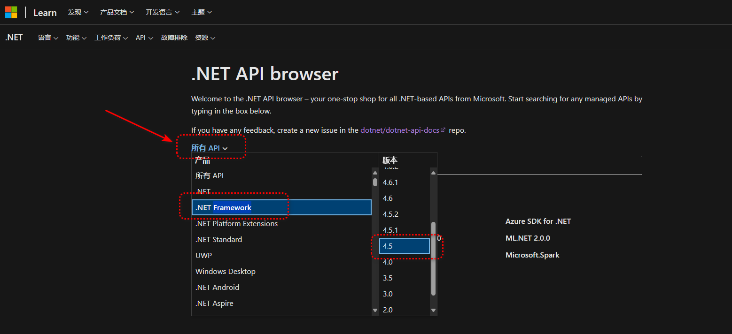732x334 pixels.
Task: Expand the 语言 menu
Action: point(48,38)
